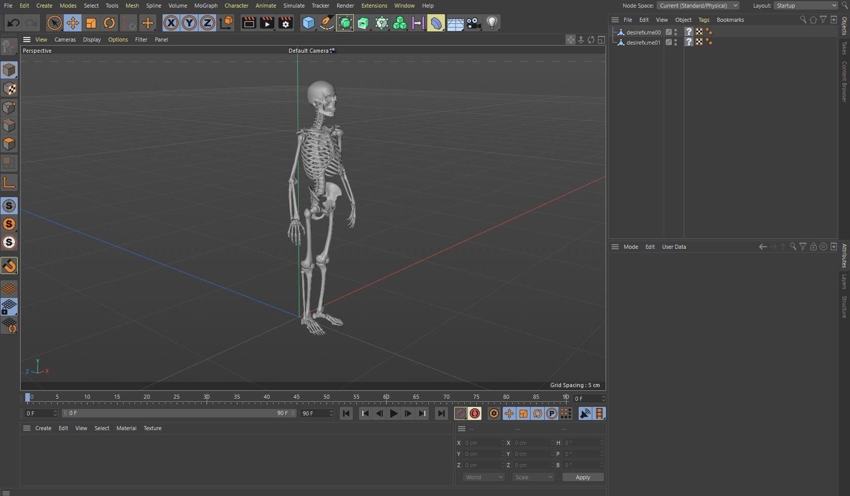Play animation forward
This screenshot has height=496, width=850.
tap(393, 413)
